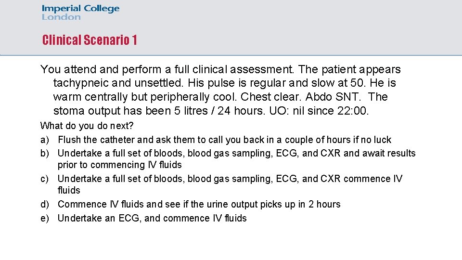Click the question 'What do you do next?'

pyautogui.click(x=87, y=126)
